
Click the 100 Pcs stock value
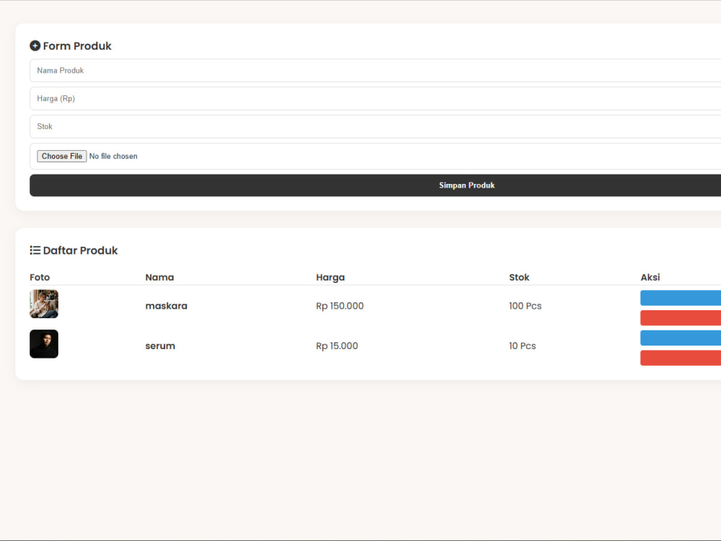tap(525, 306)
